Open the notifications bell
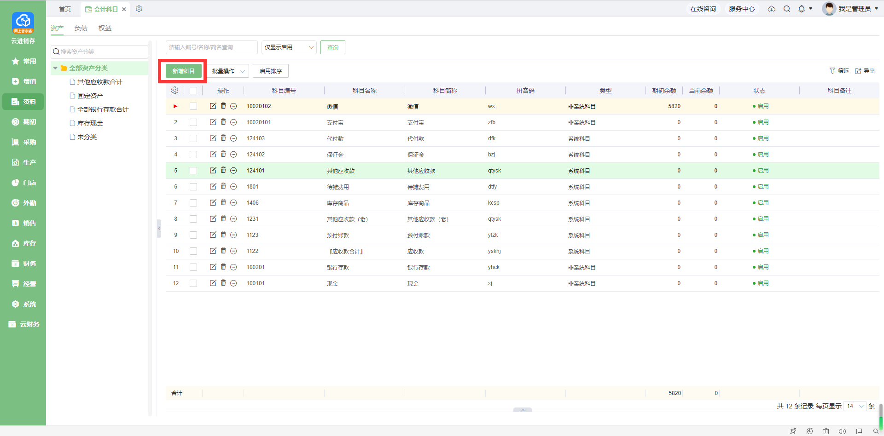Screen dimensions: 884x436 click(x=802, y=9)
